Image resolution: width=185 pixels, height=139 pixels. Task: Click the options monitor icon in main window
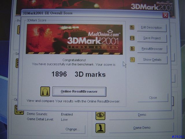(x=19, y=110)
